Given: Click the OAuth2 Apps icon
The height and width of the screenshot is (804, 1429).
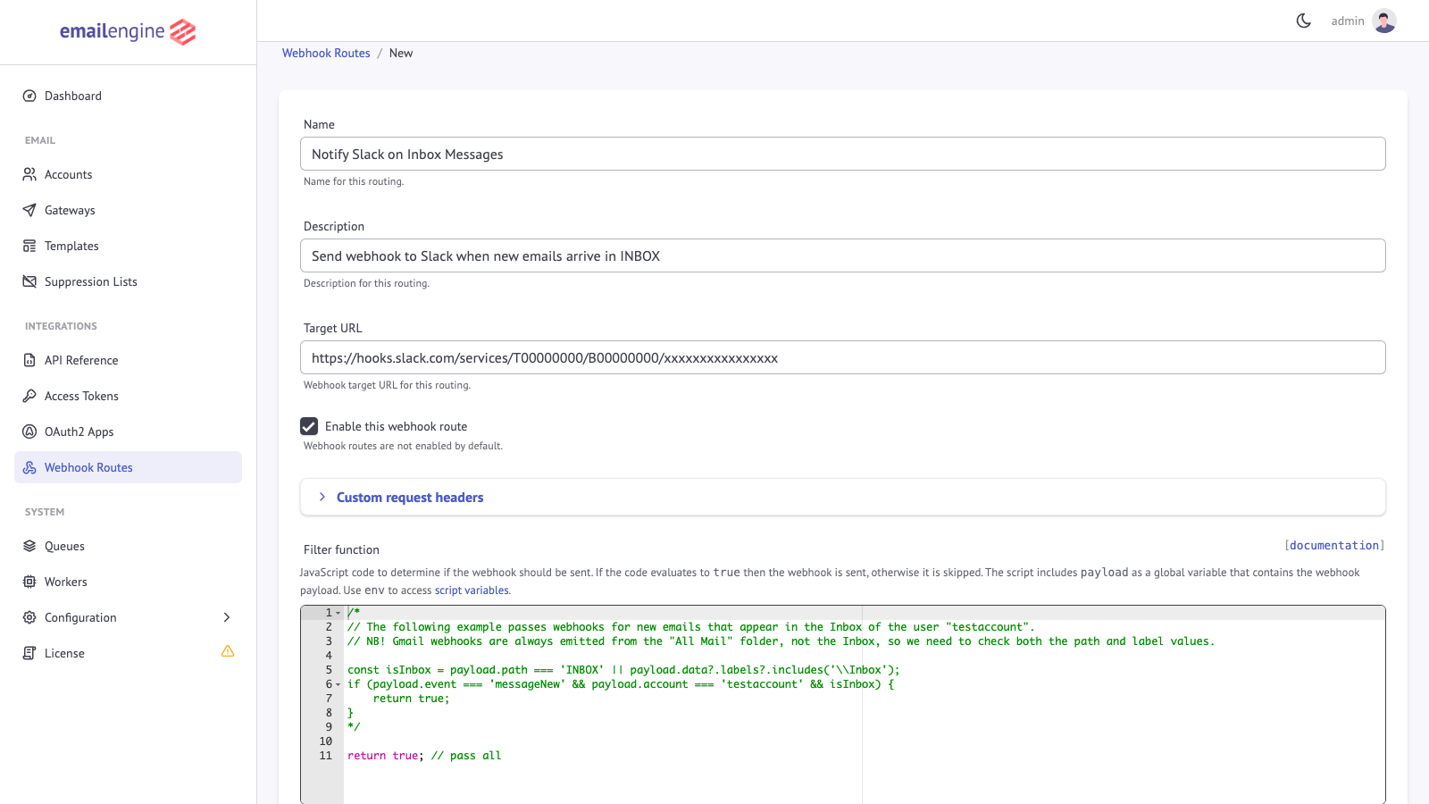Looking at the screenshot, I should [29, 431].
